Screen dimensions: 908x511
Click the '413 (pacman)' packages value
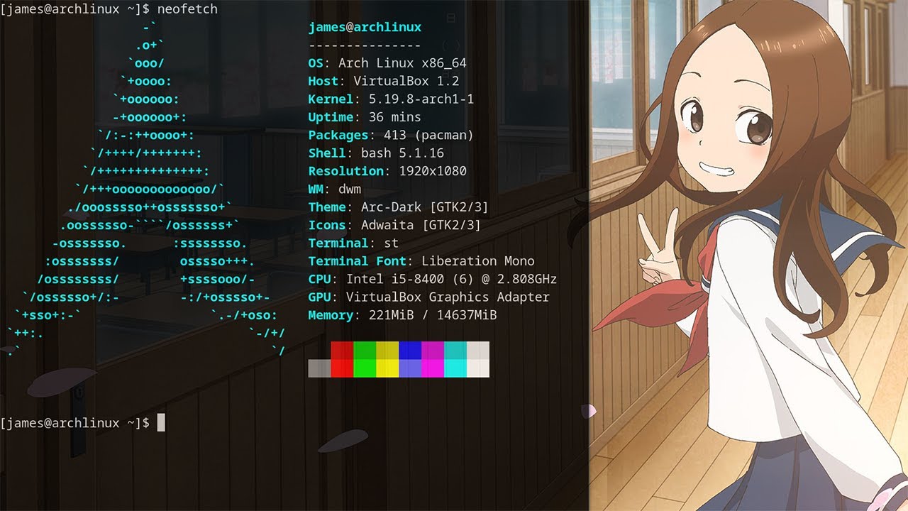[x=428, y=135]
